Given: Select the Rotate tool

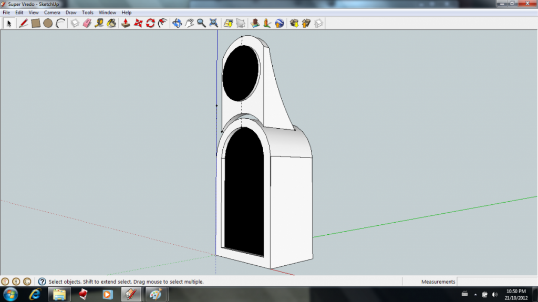Looking at the screenshot, I should pos(150,23).
